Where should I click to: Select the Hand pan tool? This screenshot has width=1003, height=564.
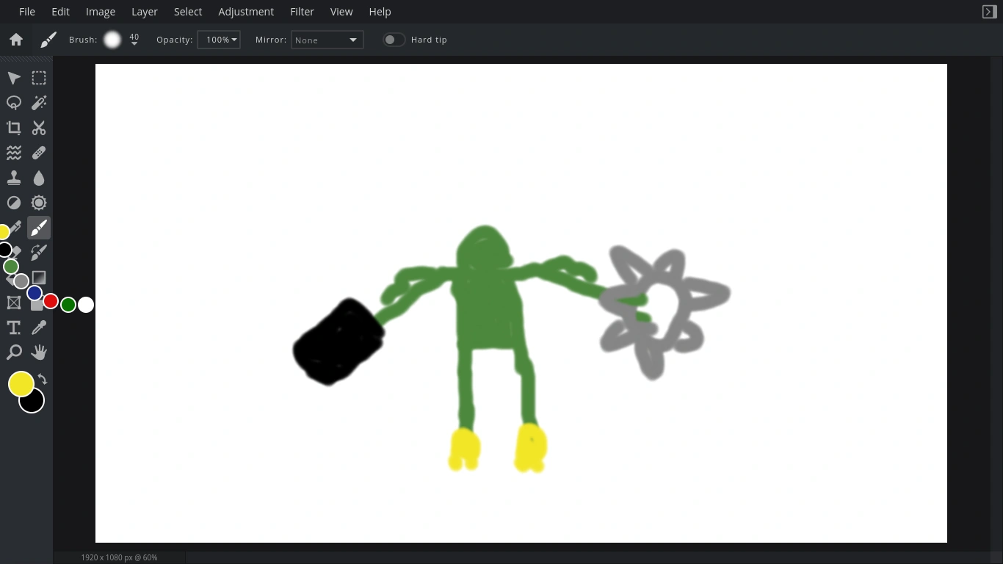39,352
